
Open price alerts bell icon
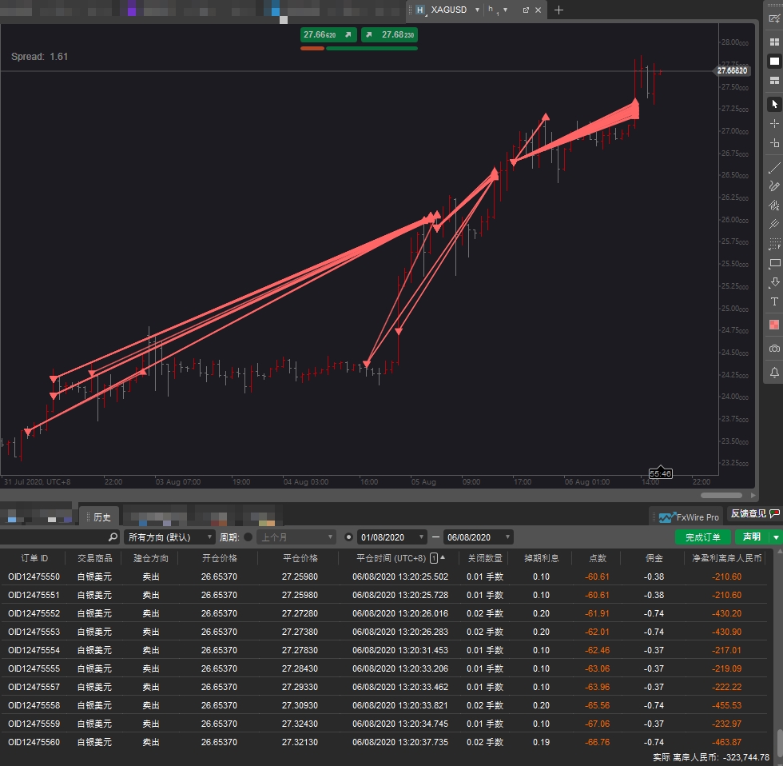pyautogui.click(x=774, y=373)
